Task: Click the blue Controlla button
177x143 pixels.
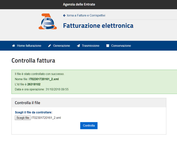Action: 89,126
